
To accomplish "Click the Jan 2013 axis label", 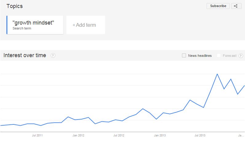I will coord(160,135).
